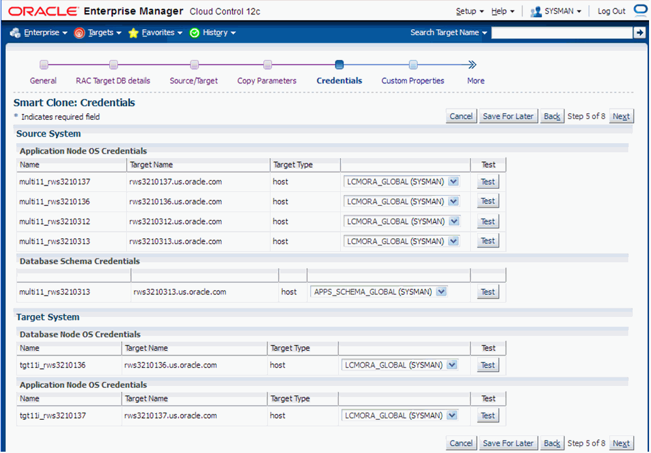This screenshot has width=651, height=453.
Task: Go to Source/Target step label
Action: pos(194,81)
